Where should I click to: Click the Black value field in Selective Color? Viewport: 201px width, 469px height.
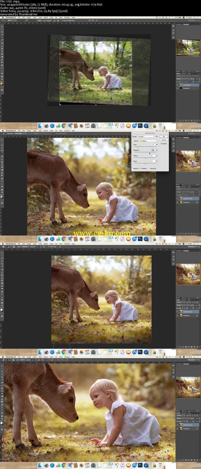153,161
